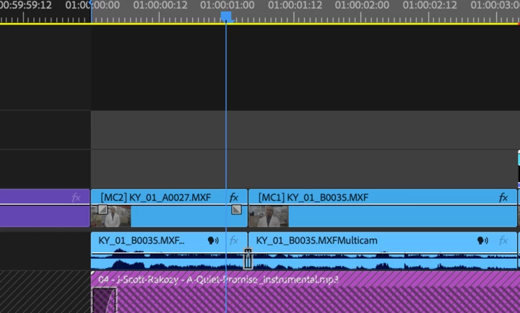Select the [MC2] KY_01_A0027.MXF video clip
This screenshot has height=313, width=520.
169,208
